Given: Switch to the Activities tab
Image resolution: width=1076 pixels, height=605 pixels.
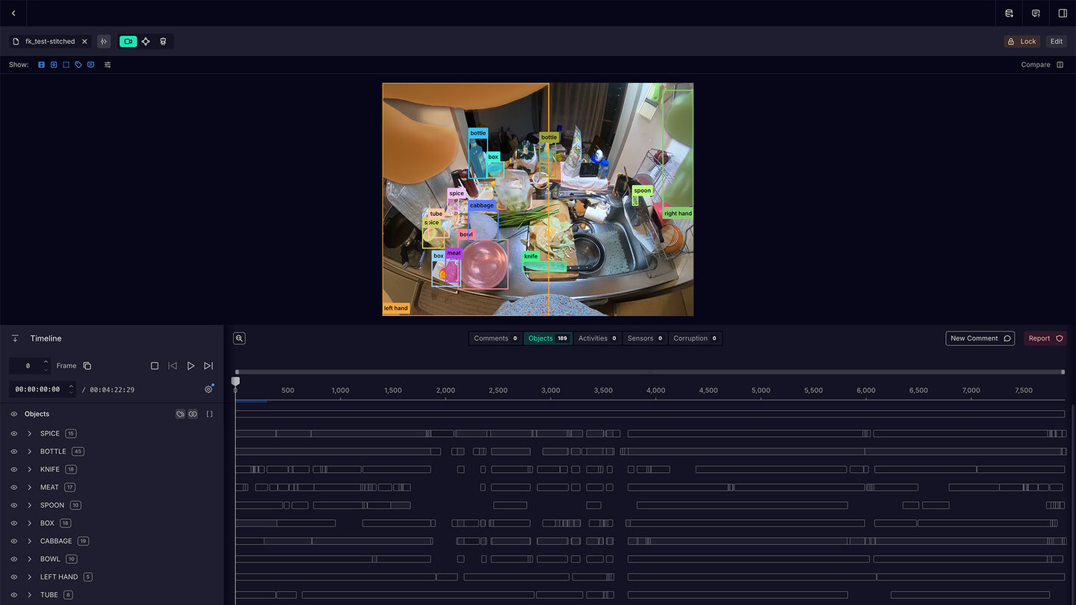Looking at the screenshot, I should coord(597,338).
